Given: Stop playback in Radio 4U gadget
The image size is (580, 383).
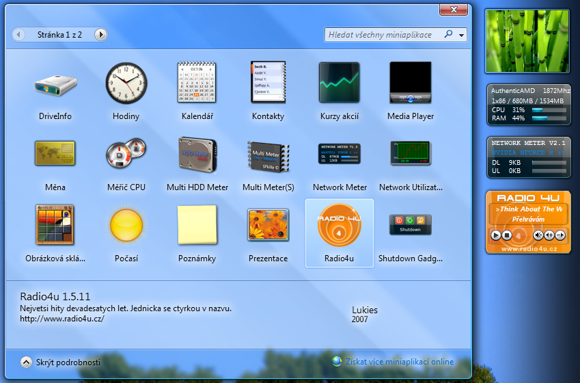Looking at the screenshot, I should pyautogui.click(x=507, y=235).
